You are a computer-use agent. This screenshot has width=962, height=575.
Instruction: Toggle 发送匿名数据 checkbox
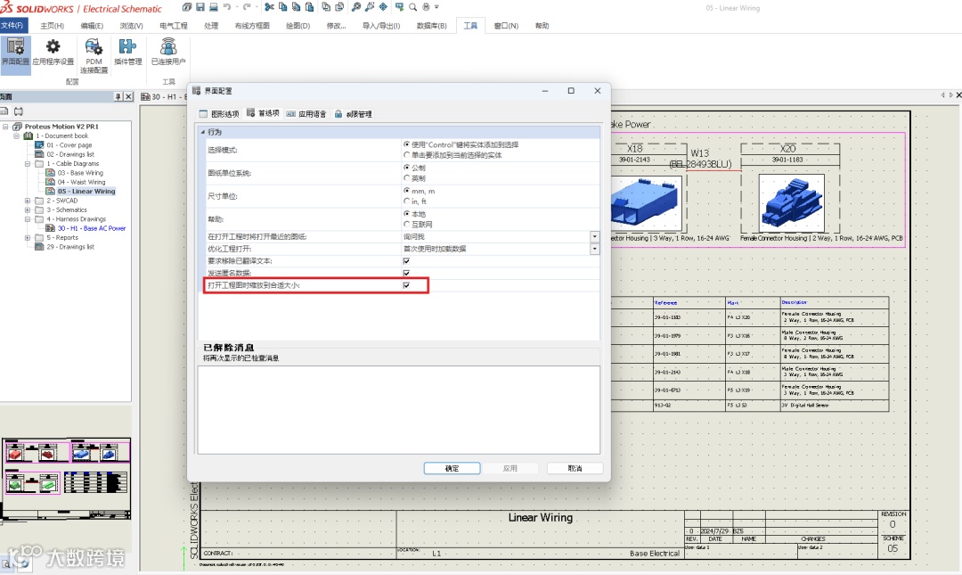point(406,273)
